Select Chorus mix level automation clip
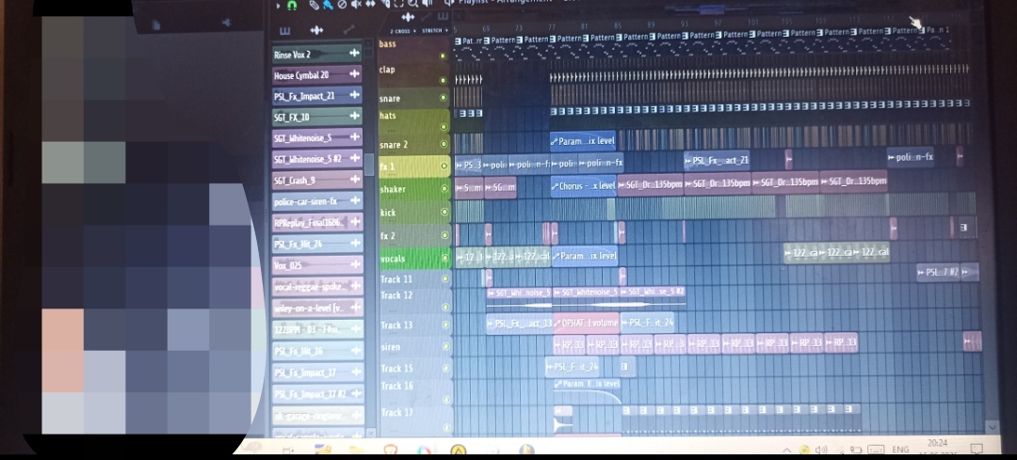The width and height of the screenshot is (1017, 460). click(583, 186)
